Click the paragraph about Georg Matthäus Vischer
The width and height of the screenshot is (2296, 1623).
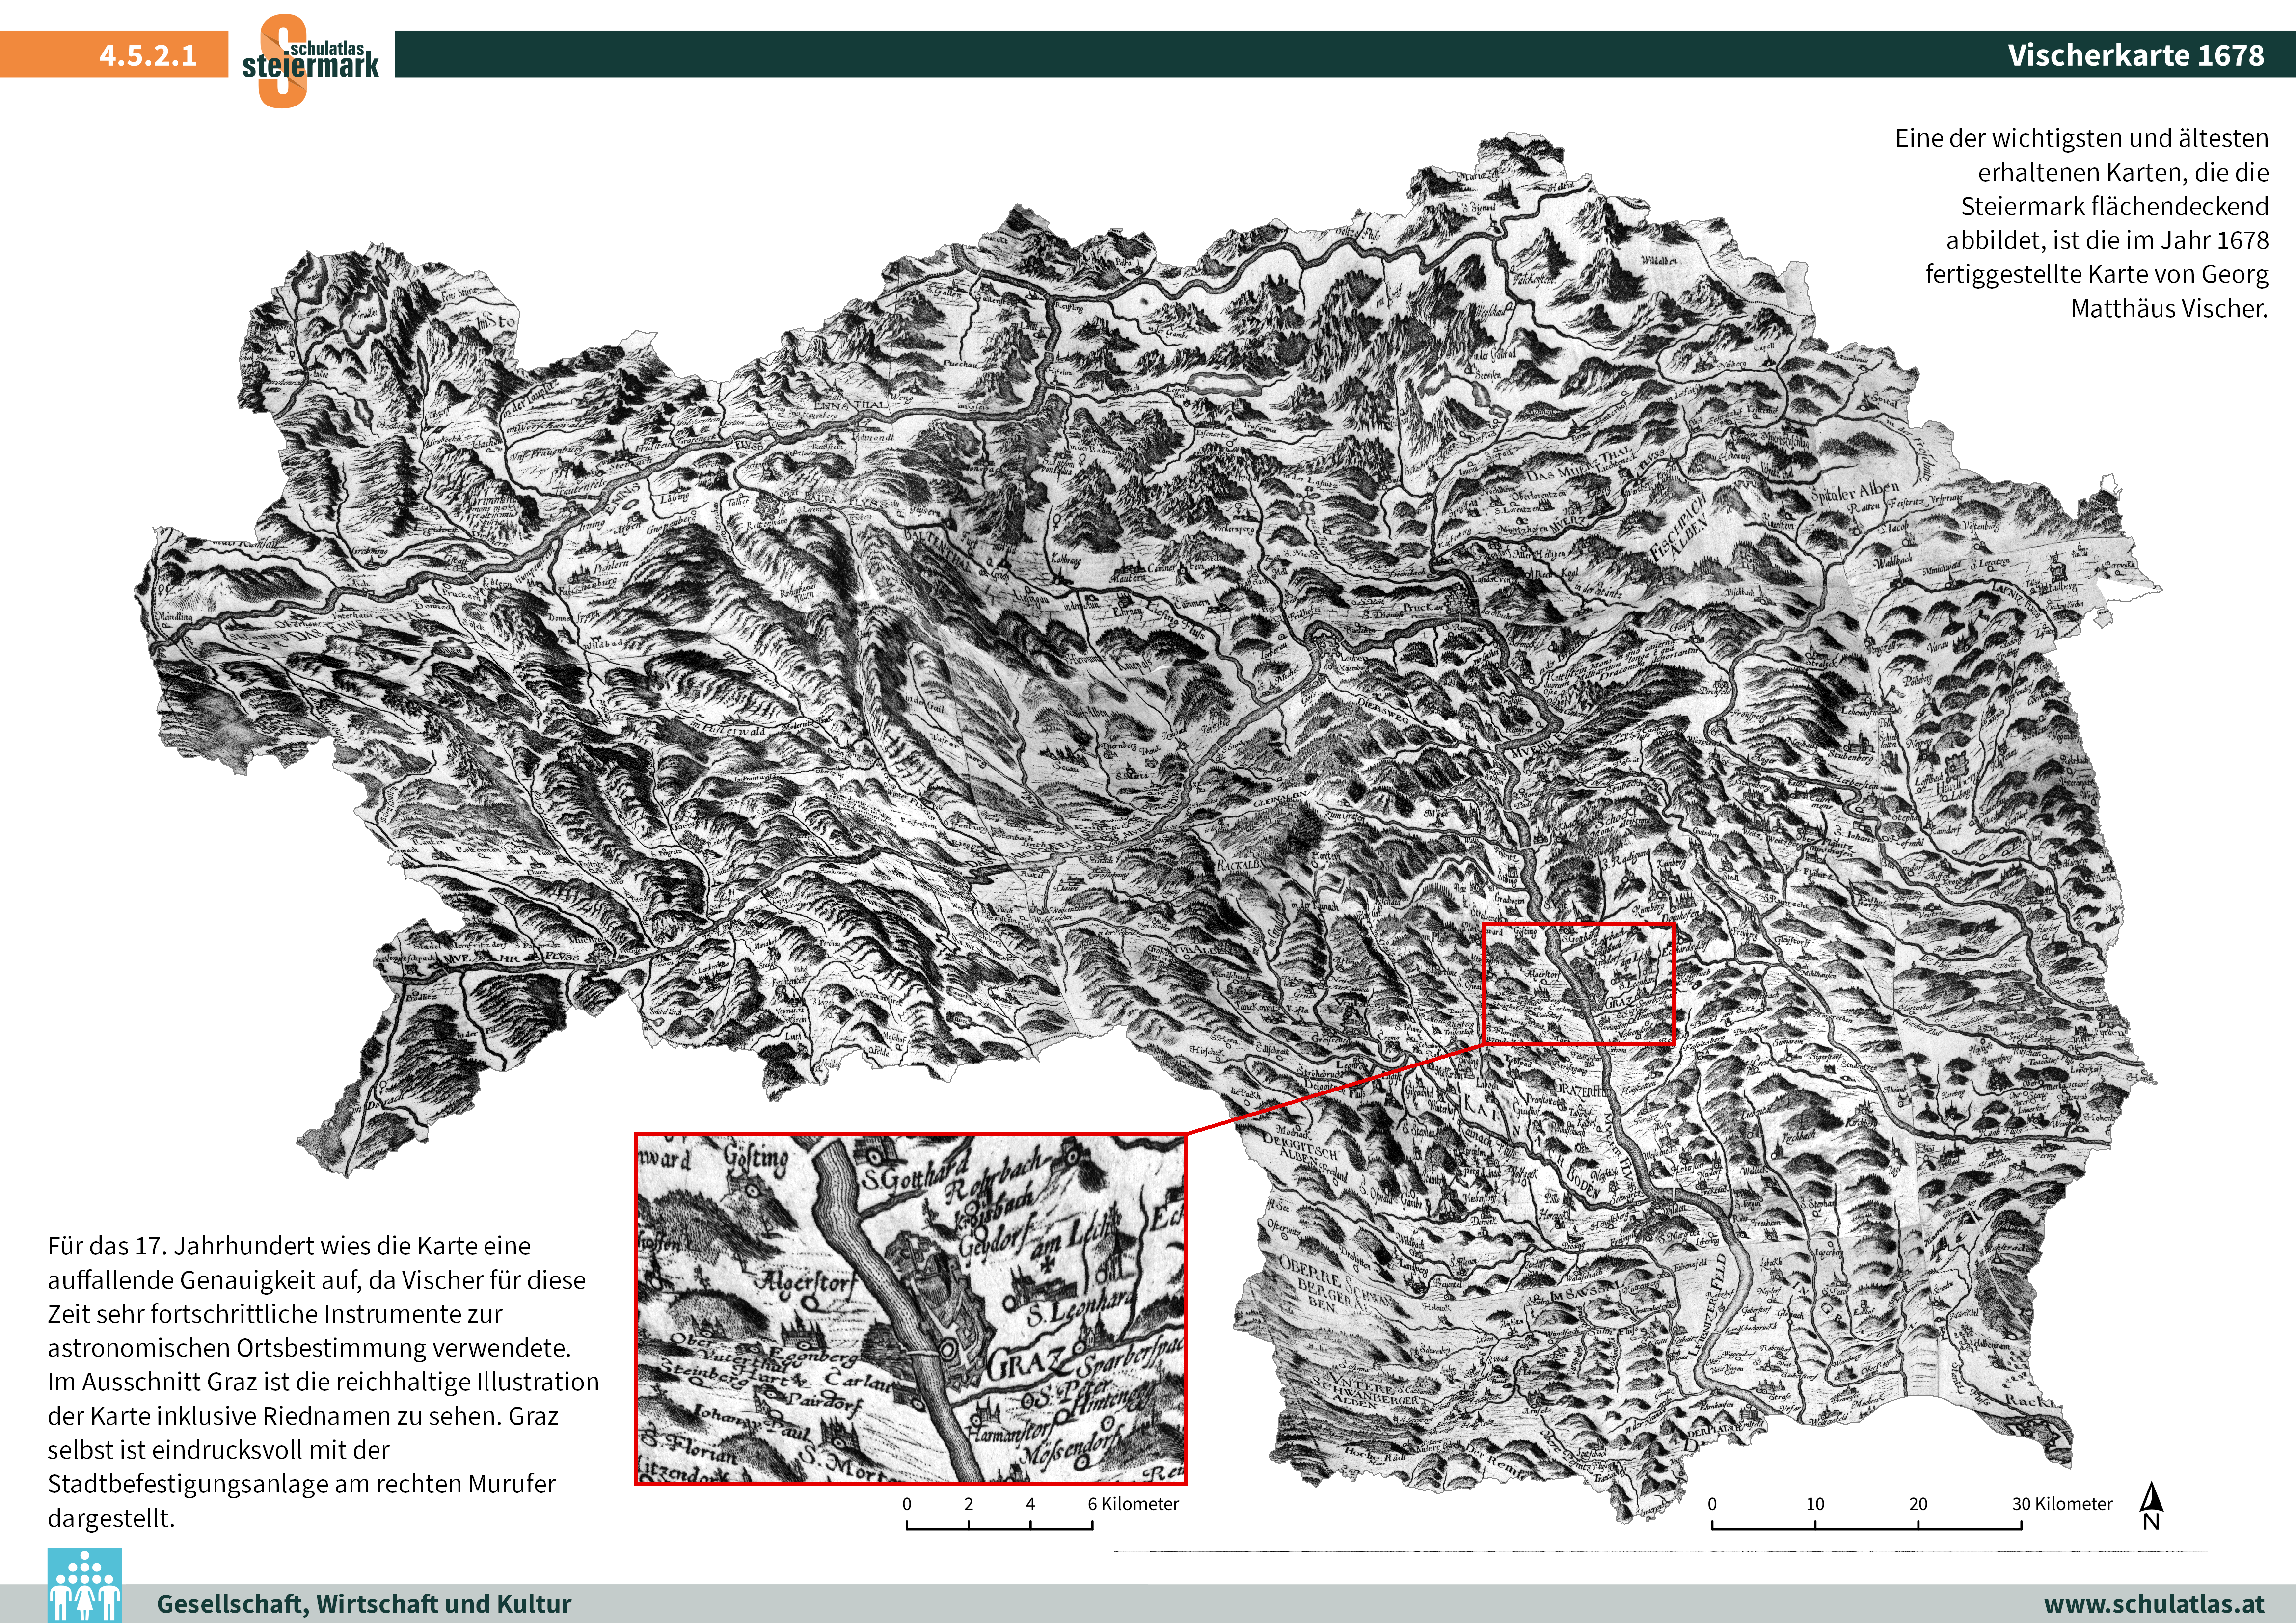2081,223
